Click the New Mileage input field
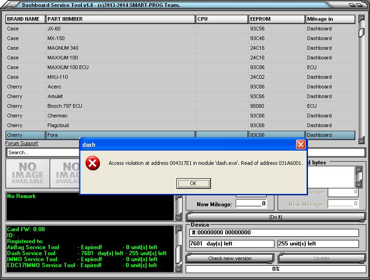 (x=251, y=204)
